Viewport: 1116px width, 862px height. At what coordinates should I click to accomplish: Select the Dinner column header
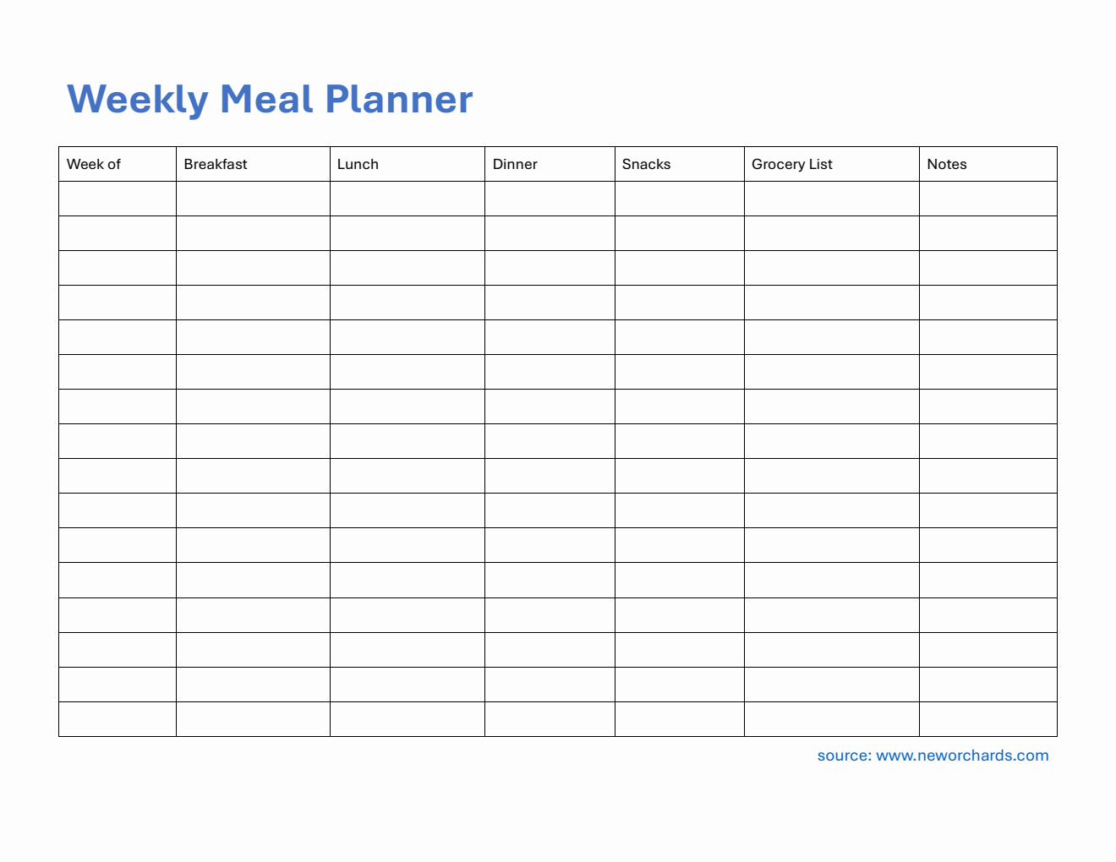(550, 164)
